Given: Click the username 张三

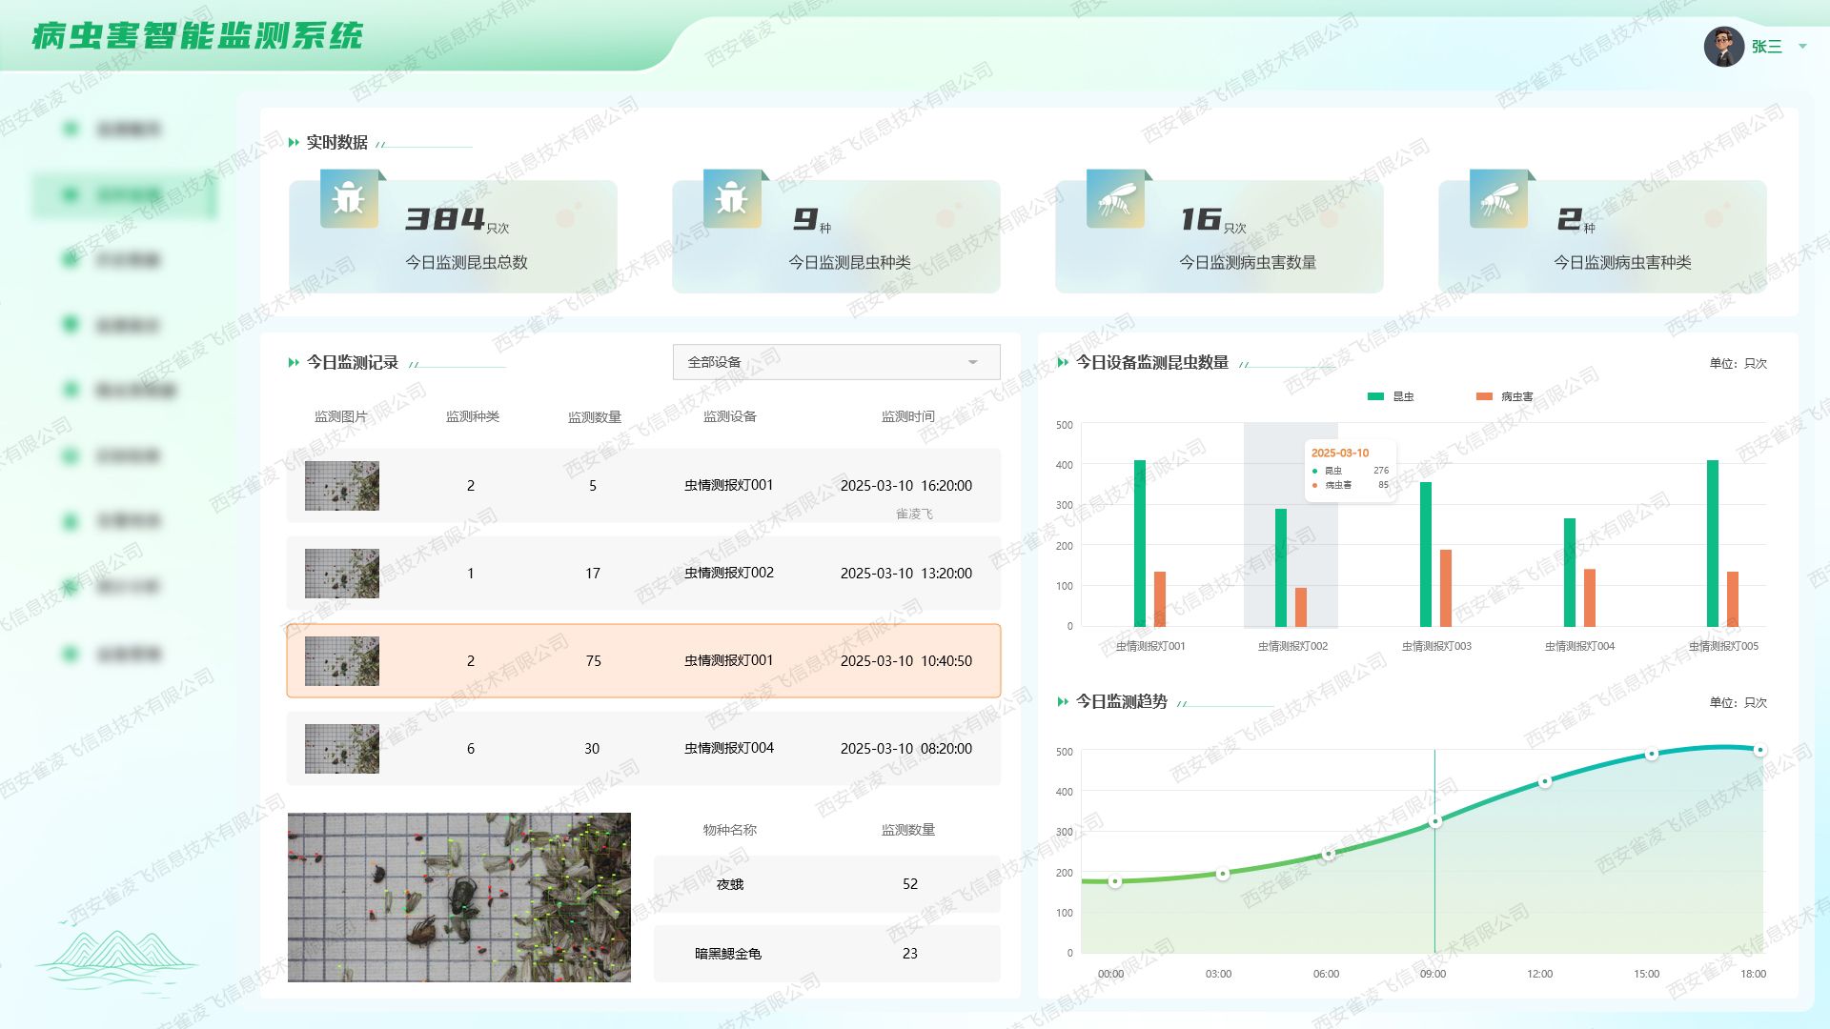Looking at the screenshot, I should pyautogui.click(x=1766, y=47).
